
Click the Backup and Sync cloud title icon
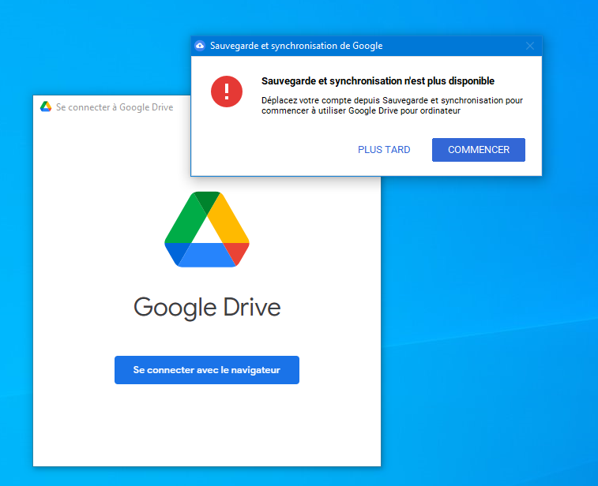pyautogui.click(x=200, y=46)
